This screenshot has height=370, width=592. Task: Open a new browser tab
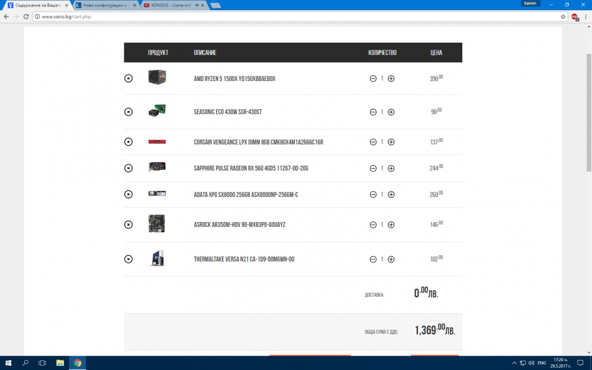pos(215,5)
